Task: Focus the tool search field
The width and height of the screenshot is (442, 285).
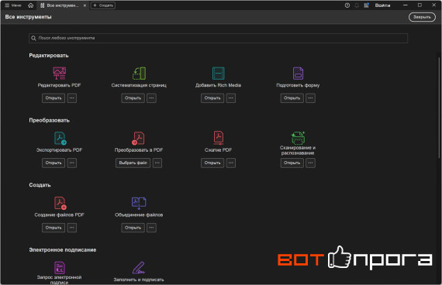Action: 218,38
